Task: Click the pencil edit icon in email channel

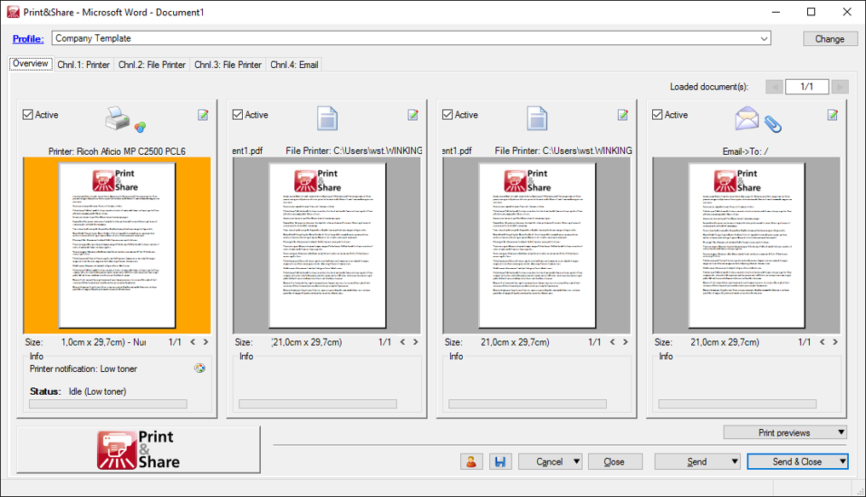Action: coord(832,114)
